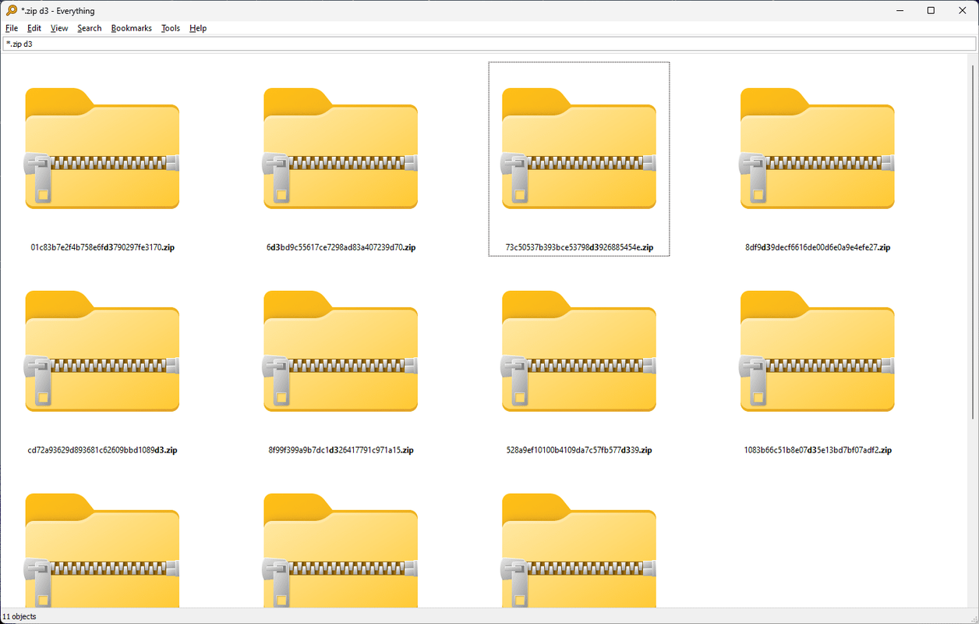Open the View menu
The image size is (979, 624).
pos(59,28)
